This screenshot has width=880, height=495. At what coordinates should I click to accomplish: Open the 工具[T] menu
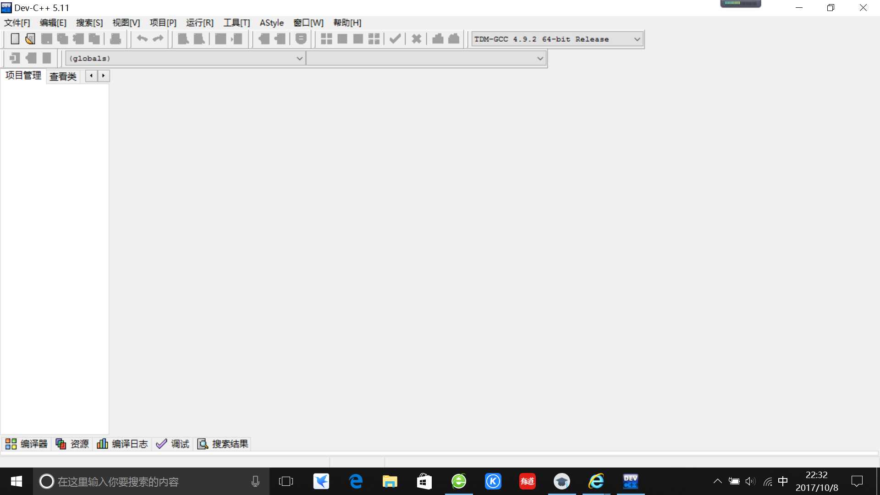point(236,23)
